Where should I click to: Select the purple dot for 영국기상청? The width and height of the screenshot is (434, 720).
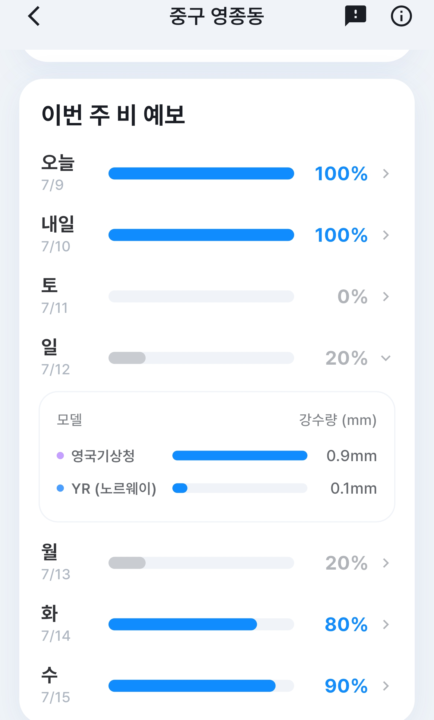[x=60, y=455]
